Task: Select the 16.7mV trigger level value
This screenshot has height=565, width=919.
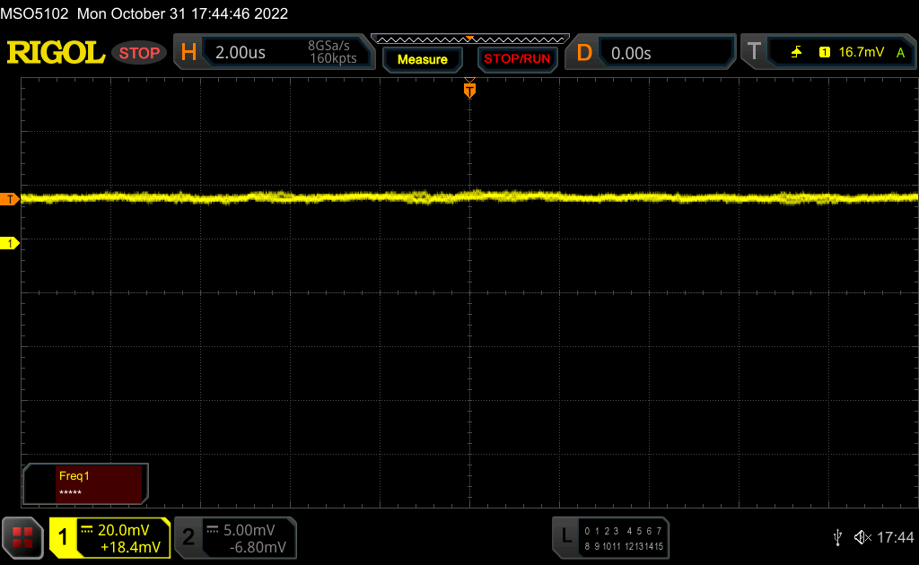Action: click(x=861, y=52)
